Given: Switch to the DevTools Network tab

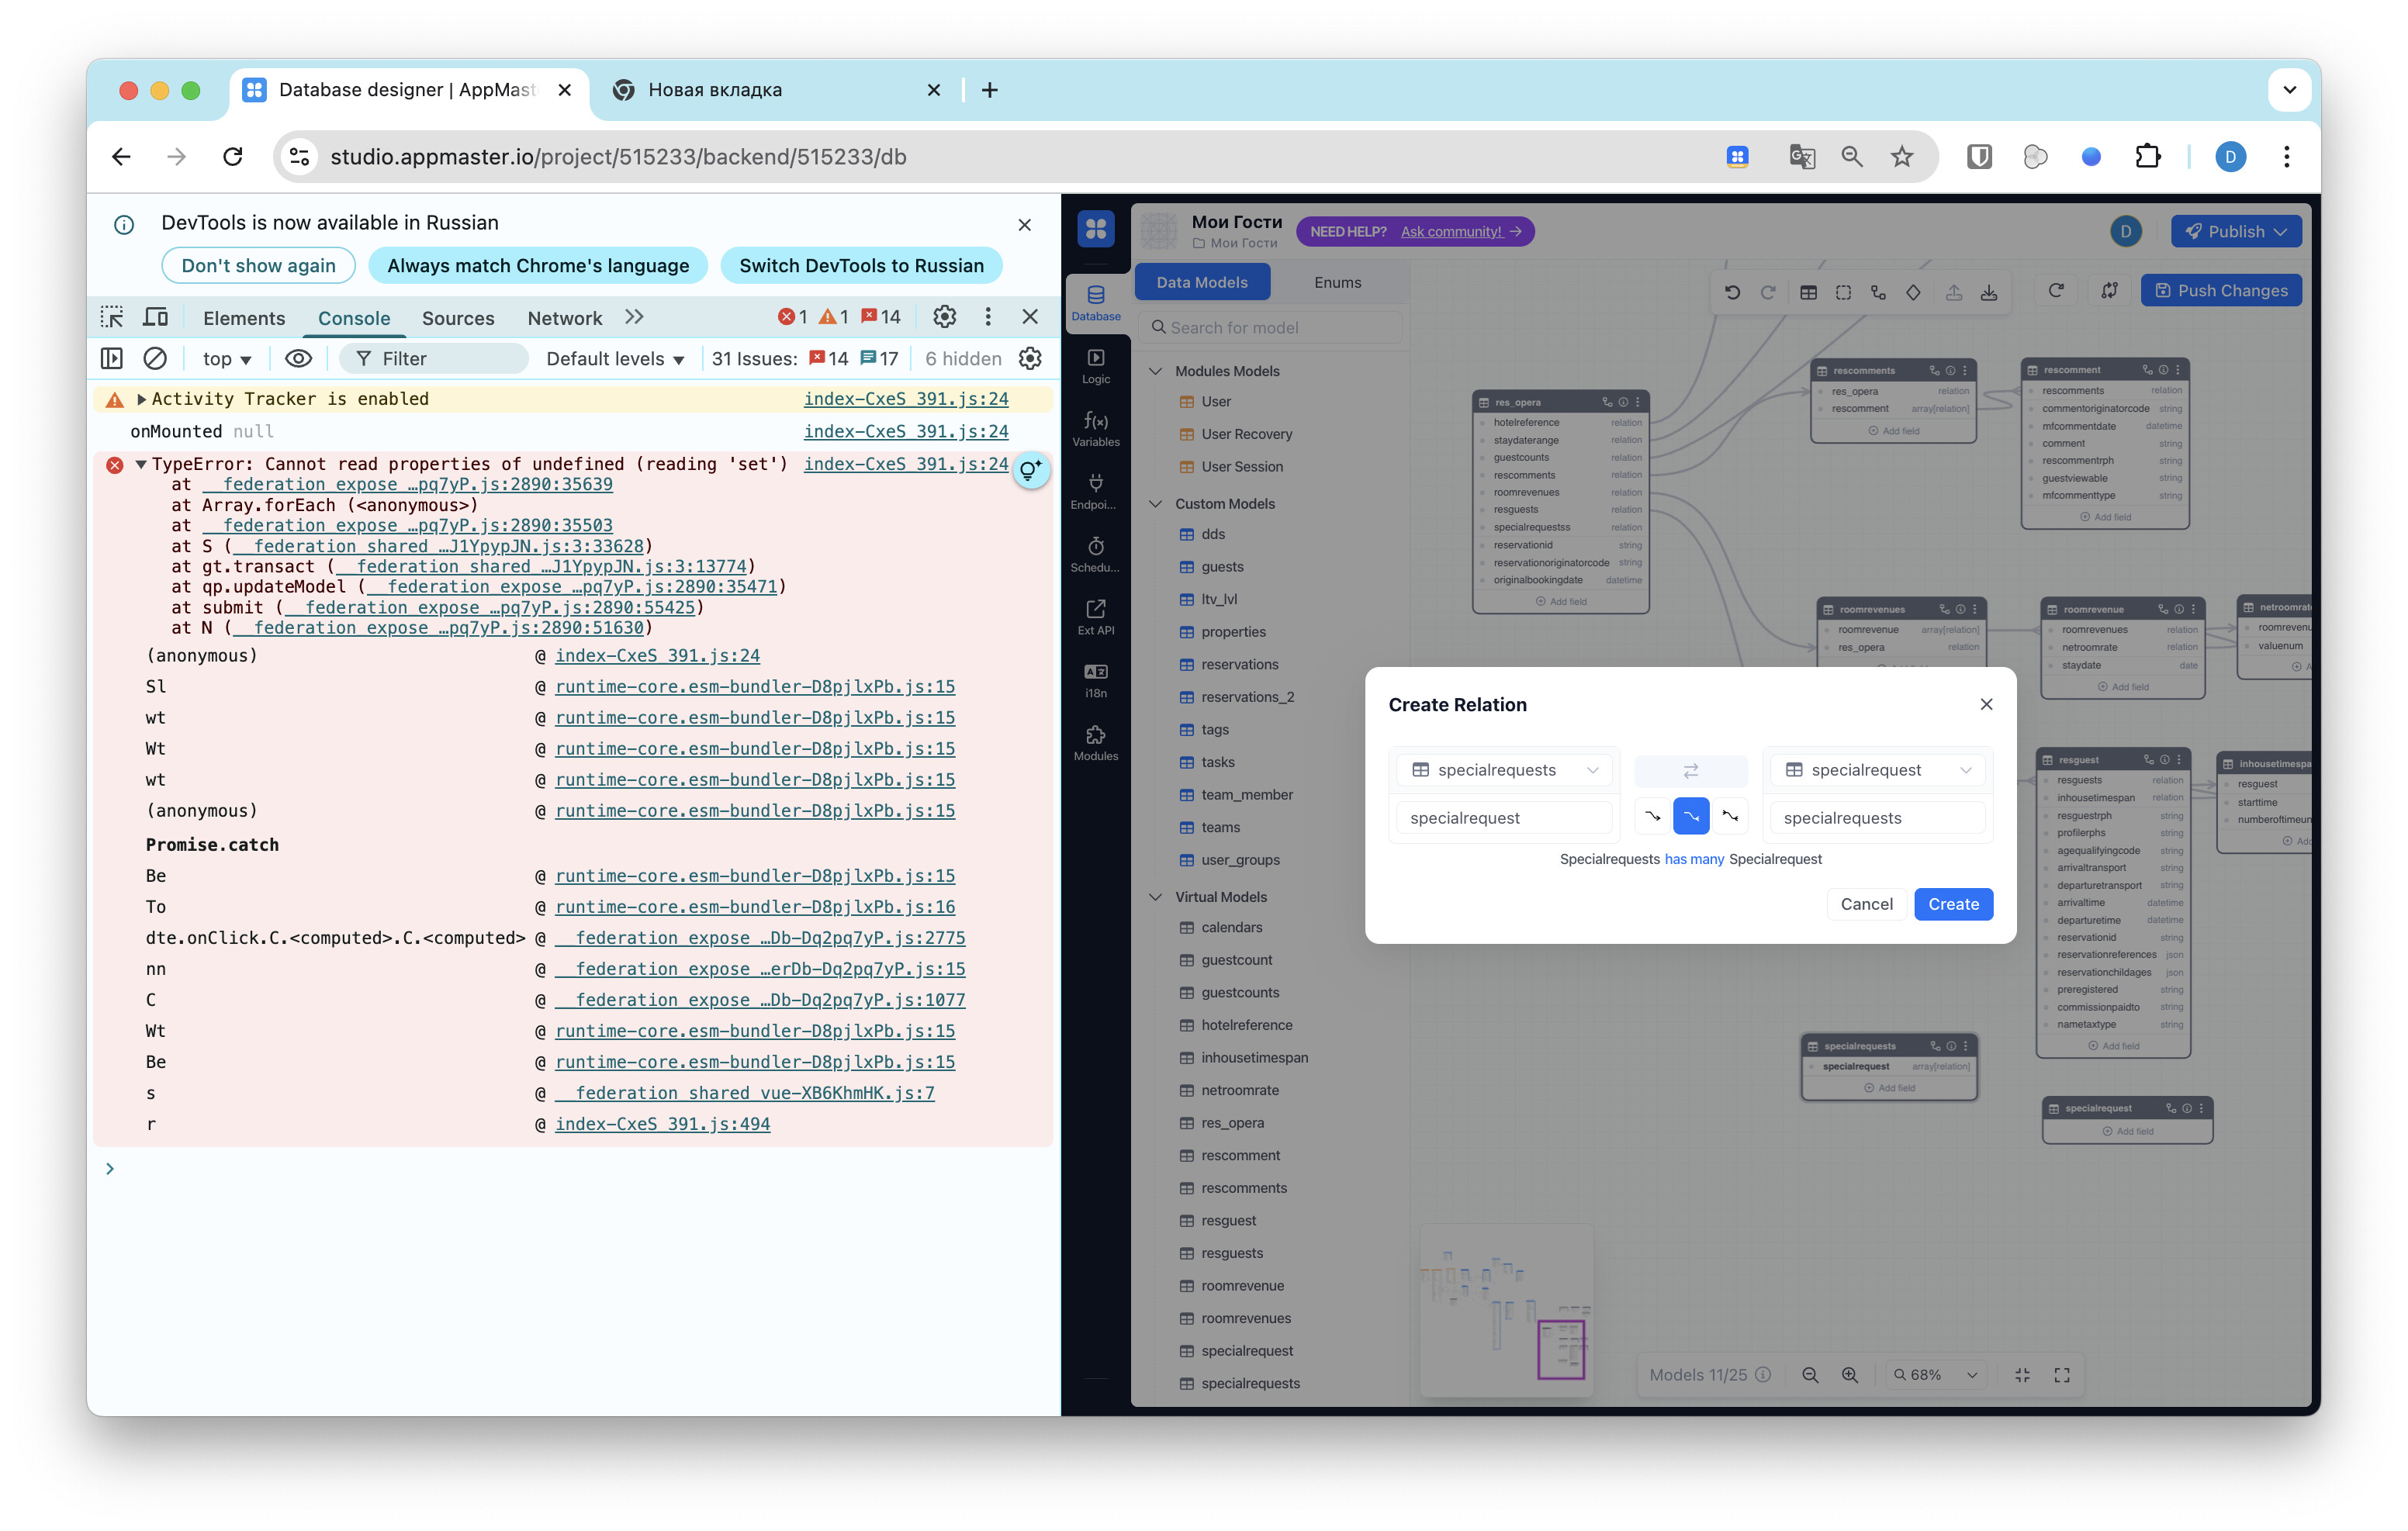Looking at the screenshot, I should click(564, 318).
